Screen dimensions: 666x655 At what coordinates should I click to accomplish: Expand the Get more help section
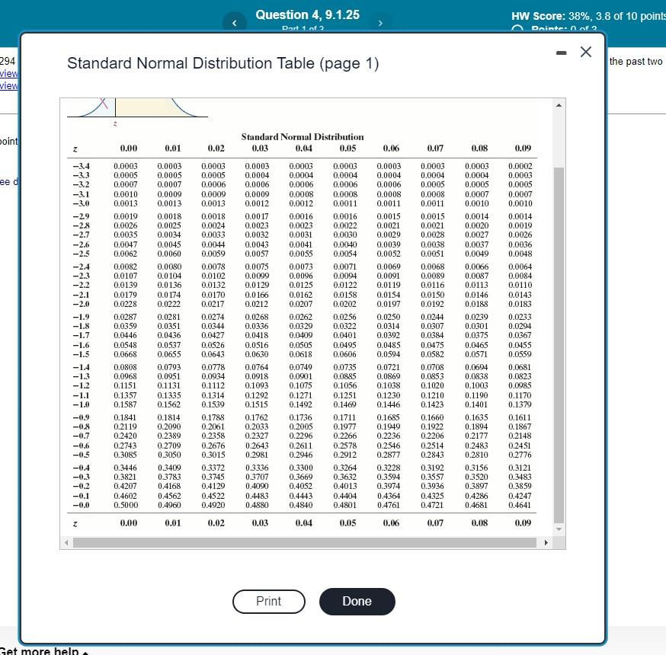click(x=42, y=650)
